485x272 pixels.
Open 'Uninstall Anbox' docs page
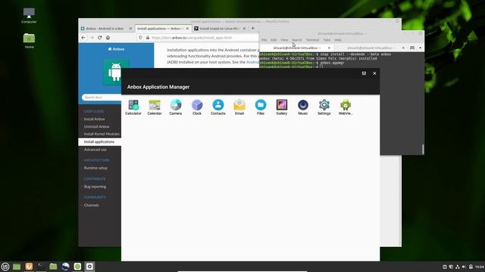tap(96, 126)
